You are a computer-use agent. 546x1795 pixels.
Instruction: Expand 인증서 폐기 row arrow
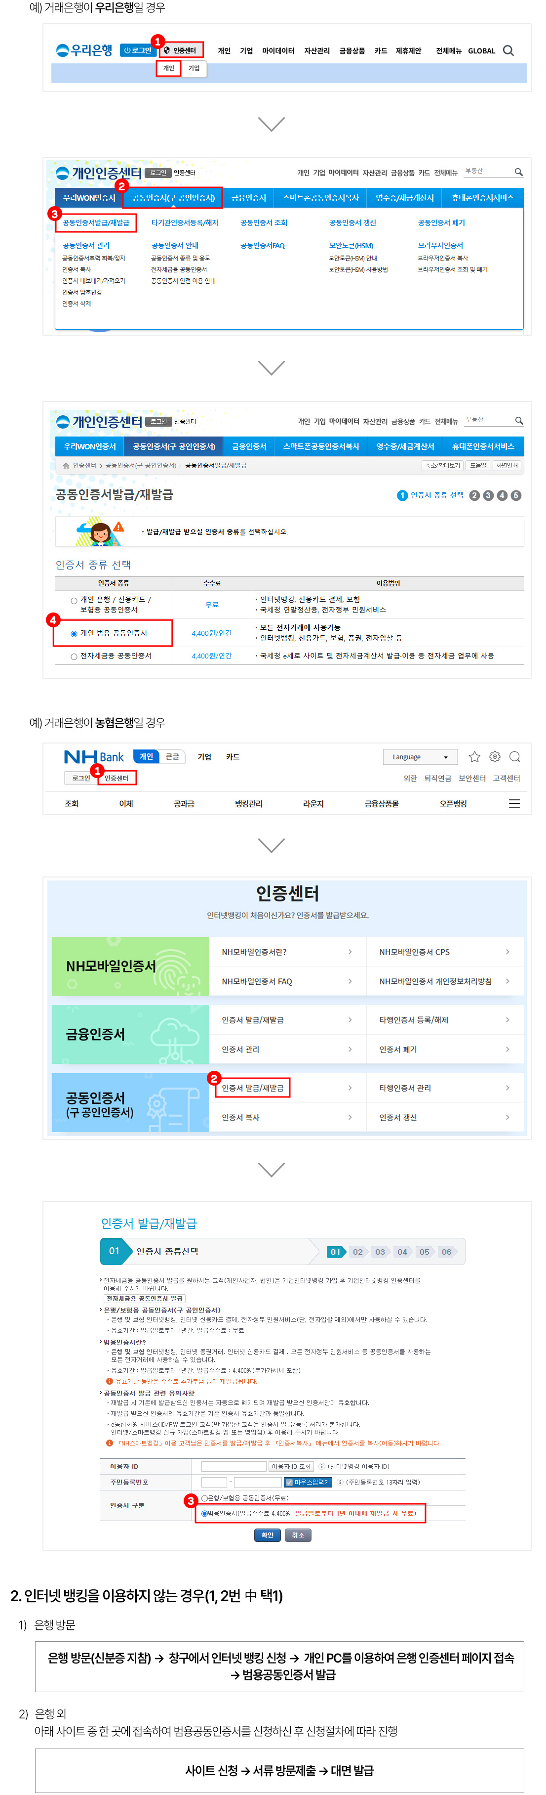point(507,1050)
